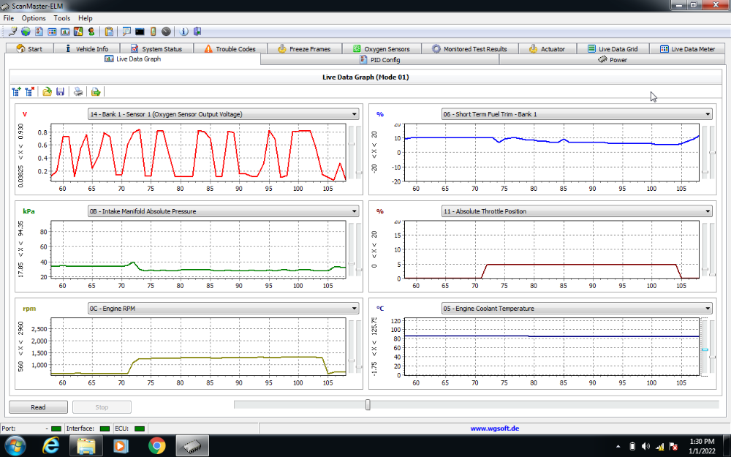The image size is (731, 457).
Task: Open the Options menu
Action: [33, 18]
